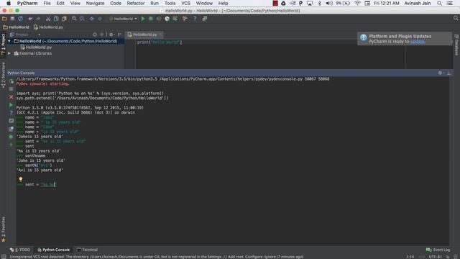The height and width of the screenshot is (259, 460).
Task: Paste from clipboard using the toolbar icon
Action: click(64, 19)
